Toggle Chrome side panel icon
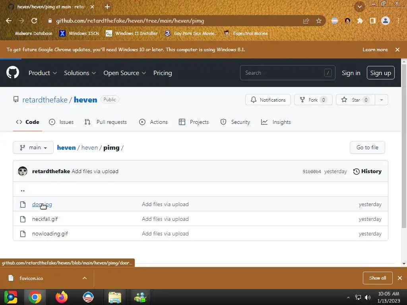 point(372,21)
